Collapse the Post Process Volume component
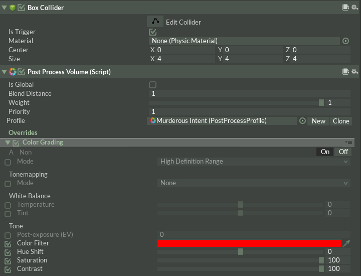361x276 pixels. pos(4,72)
